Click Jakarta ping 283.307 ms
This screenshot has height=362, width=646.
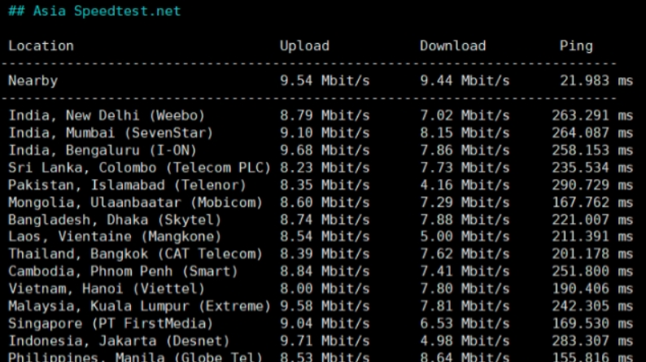pos(592,341)
